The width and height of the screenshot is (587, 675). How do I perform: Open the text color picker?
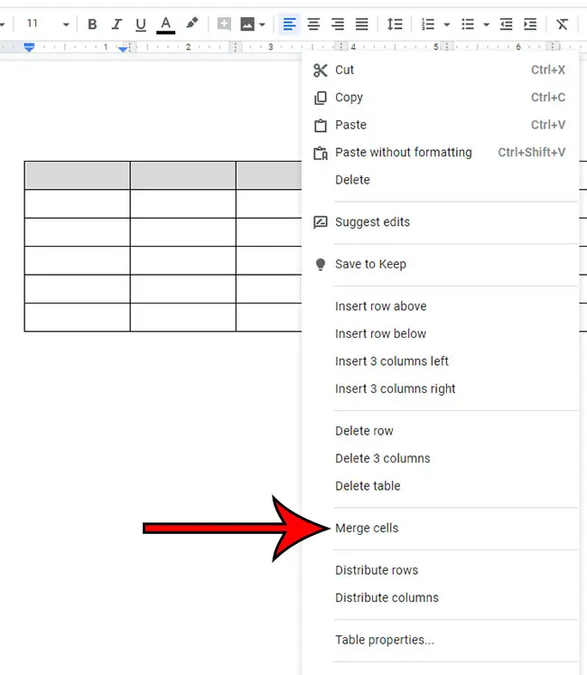point(165,24)
